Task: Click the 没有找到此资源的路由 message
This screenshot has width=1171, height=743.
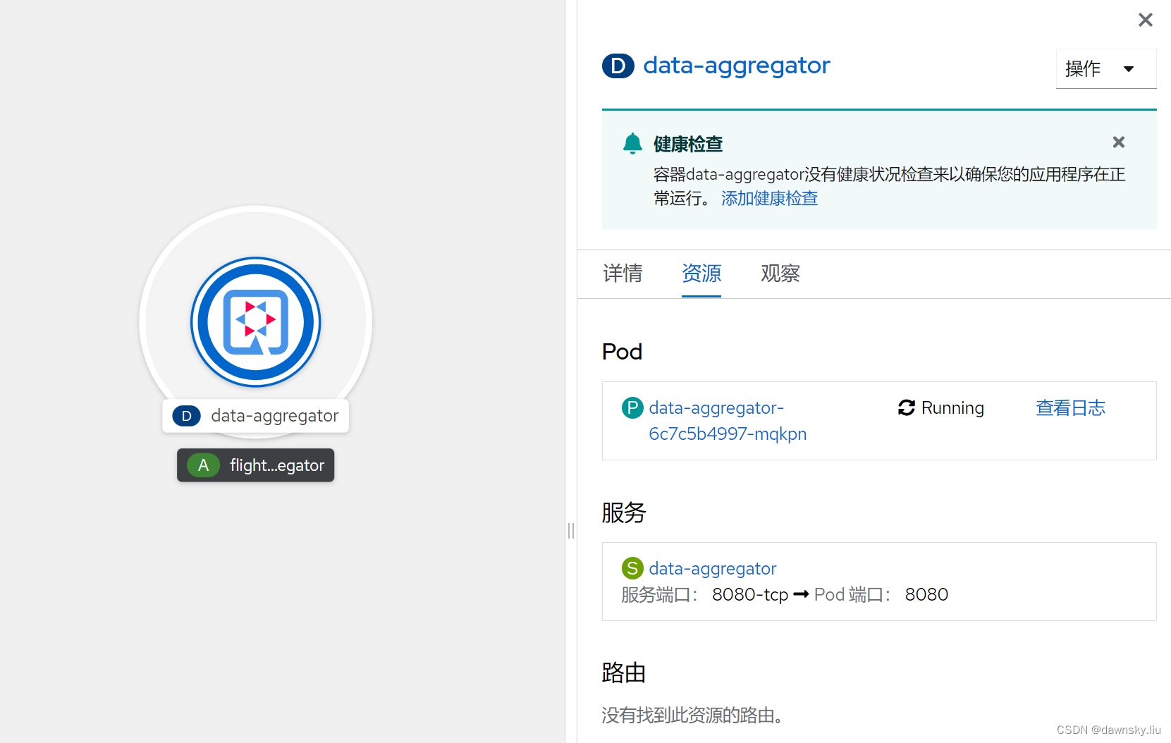Action: click(692, 716)
